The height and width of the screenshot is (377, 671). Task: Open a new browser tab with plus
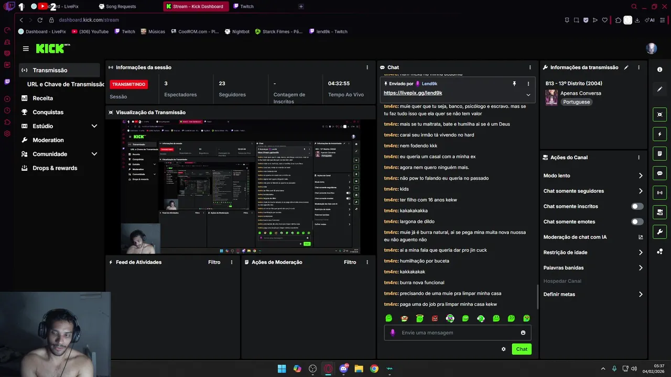point(300,6)
